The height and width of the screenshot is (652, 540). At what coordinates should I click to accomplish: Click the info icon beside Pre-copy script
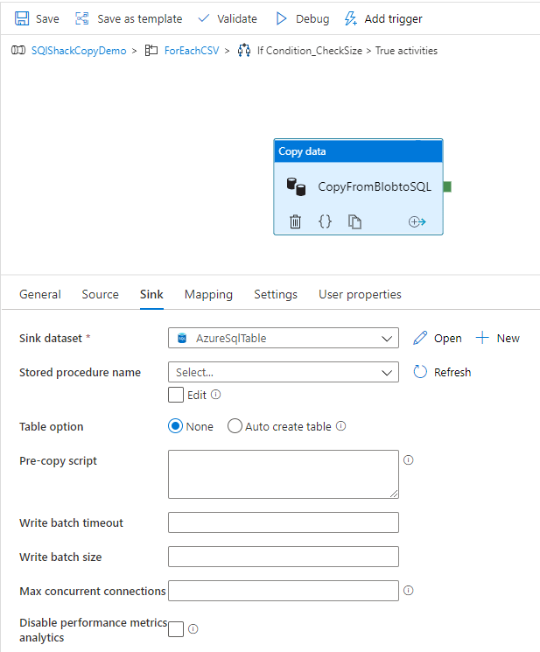[408, 460]
